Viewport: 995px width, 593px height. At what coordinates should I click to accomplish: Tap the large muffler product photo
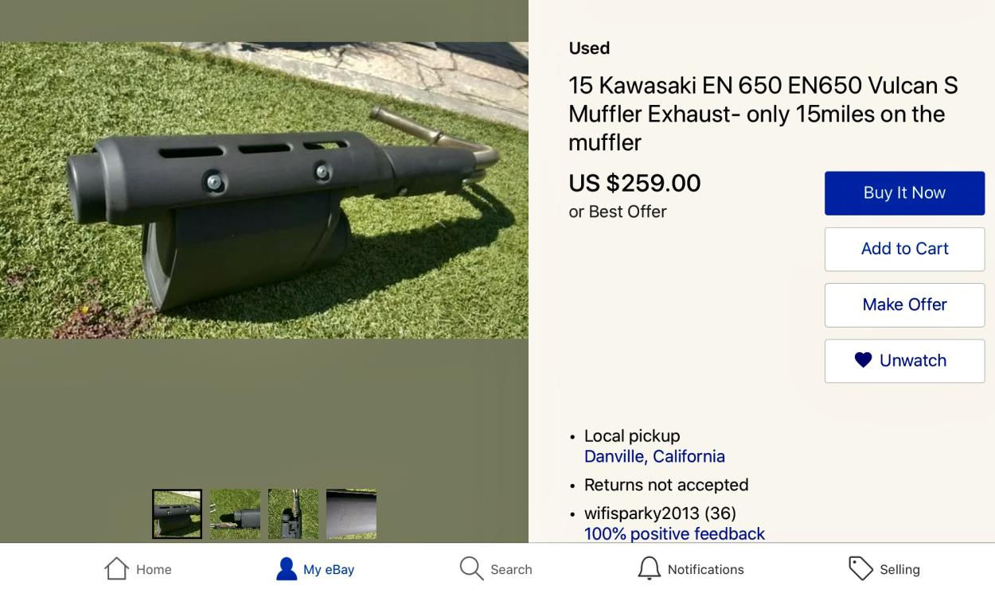(x=264, y=191)
